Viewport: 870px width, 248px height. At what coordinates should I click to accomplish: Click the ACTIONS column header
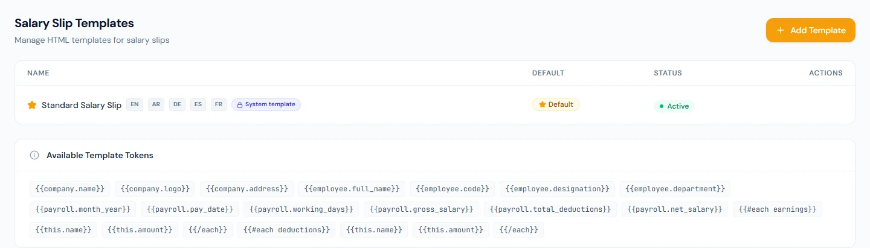[x=826, y=73]
